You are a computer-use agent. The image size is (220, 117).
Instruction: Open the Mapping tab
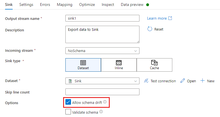[65, 4]
